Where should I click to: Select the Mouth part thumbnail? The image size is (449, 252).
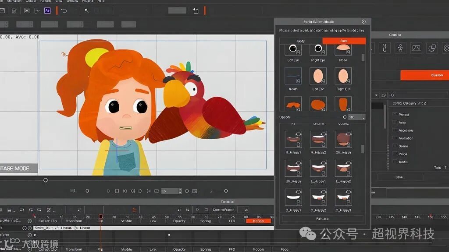pyautogui.click(x=293, y=76)
